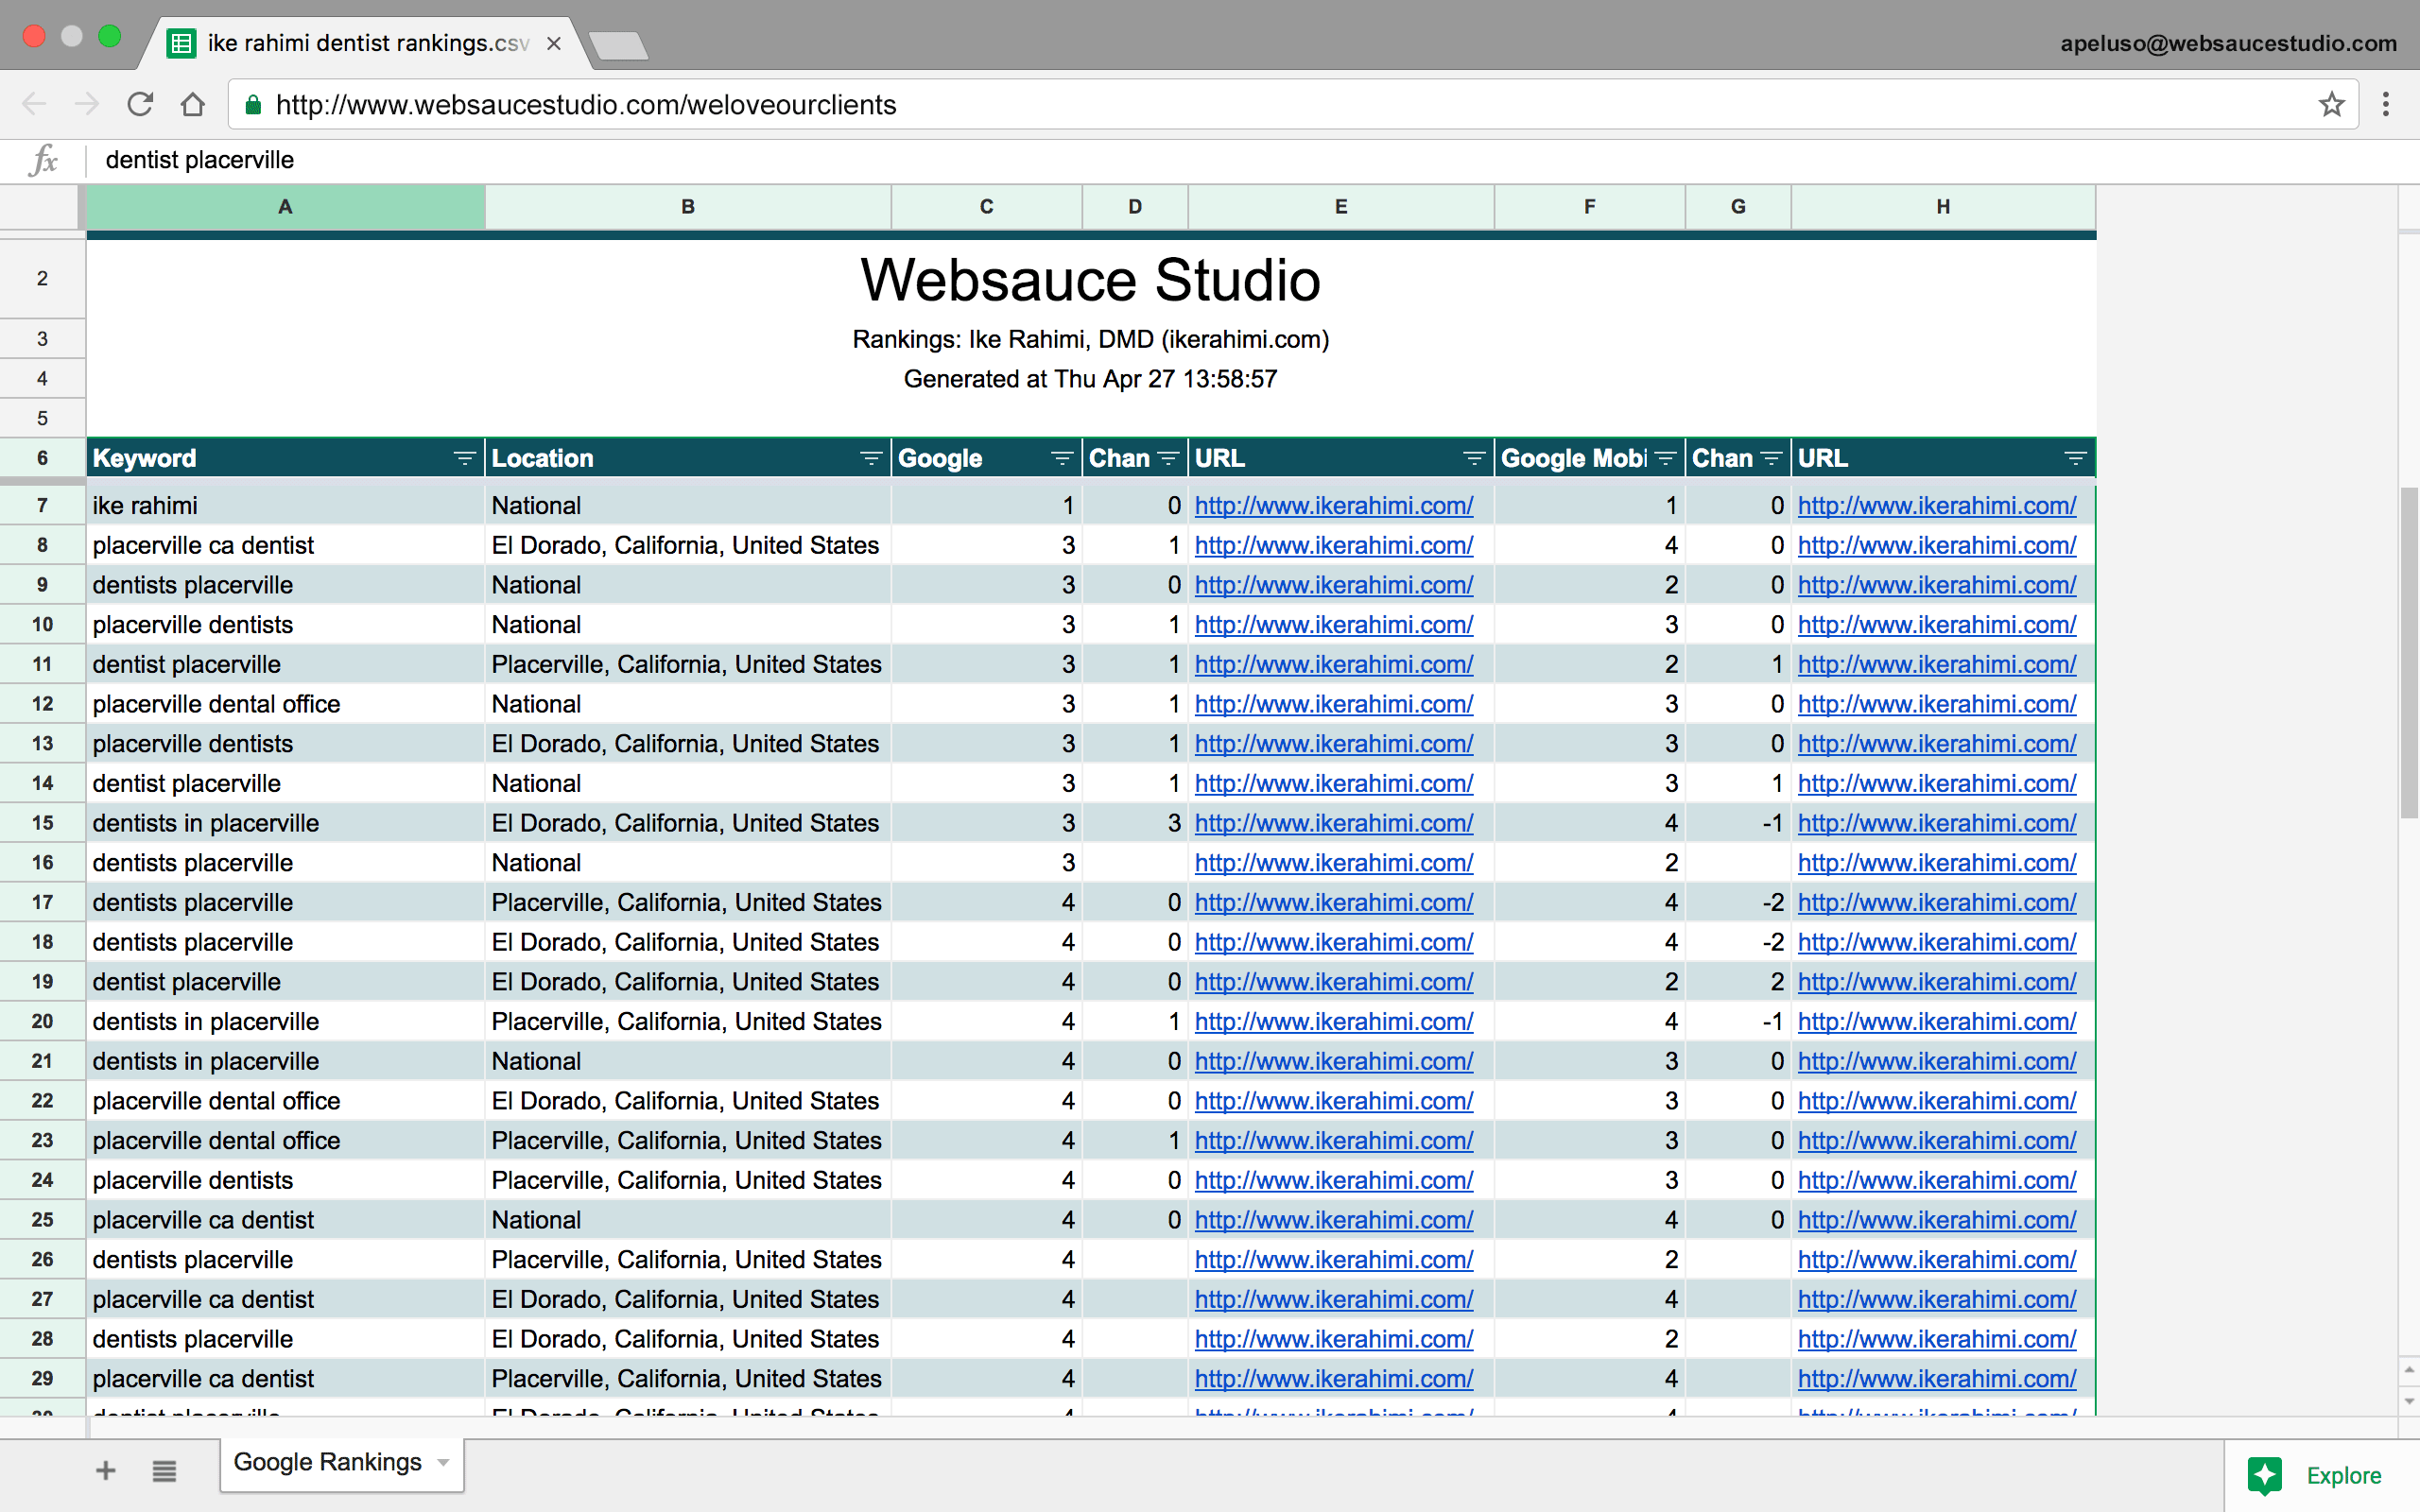
Task: Select 'ike rahimi' keyword cell
Action: point(285,505)
